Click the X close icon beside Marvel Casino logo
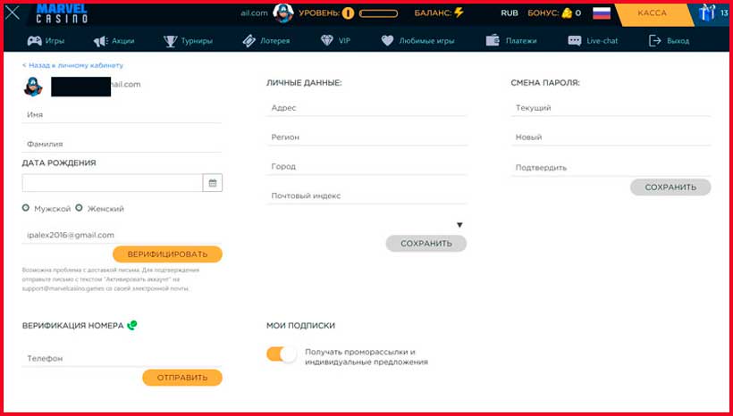The width and height of the screenshot is (733, 416). [13, 13]
